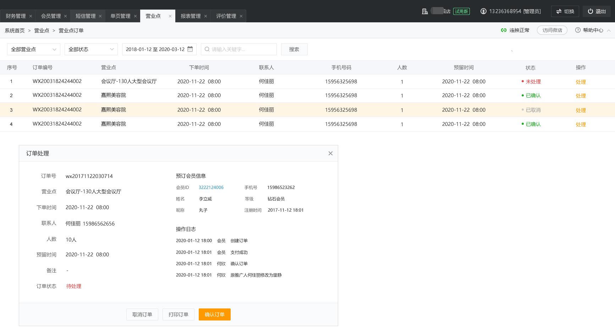615x329 pixels.
Task: Click 处理 for the 未处理 order row
Action: [581, 82]
